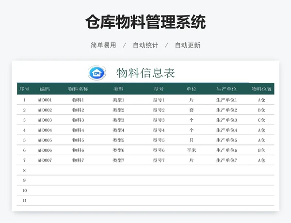Select cell 型号1
The width and height of the screenshot is (291, 223).
pyautogui.click(x=159, y=100)
